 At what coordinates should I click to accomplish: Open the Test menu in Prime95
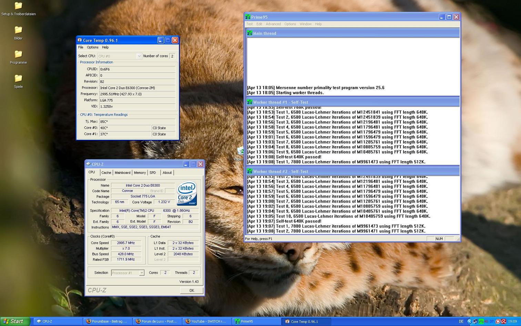(249, 24)
